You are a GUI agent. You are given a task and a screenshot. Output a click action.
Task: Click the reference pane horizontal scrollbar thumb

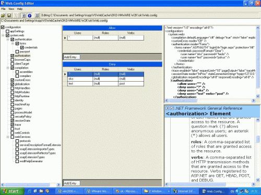point(198,184)
